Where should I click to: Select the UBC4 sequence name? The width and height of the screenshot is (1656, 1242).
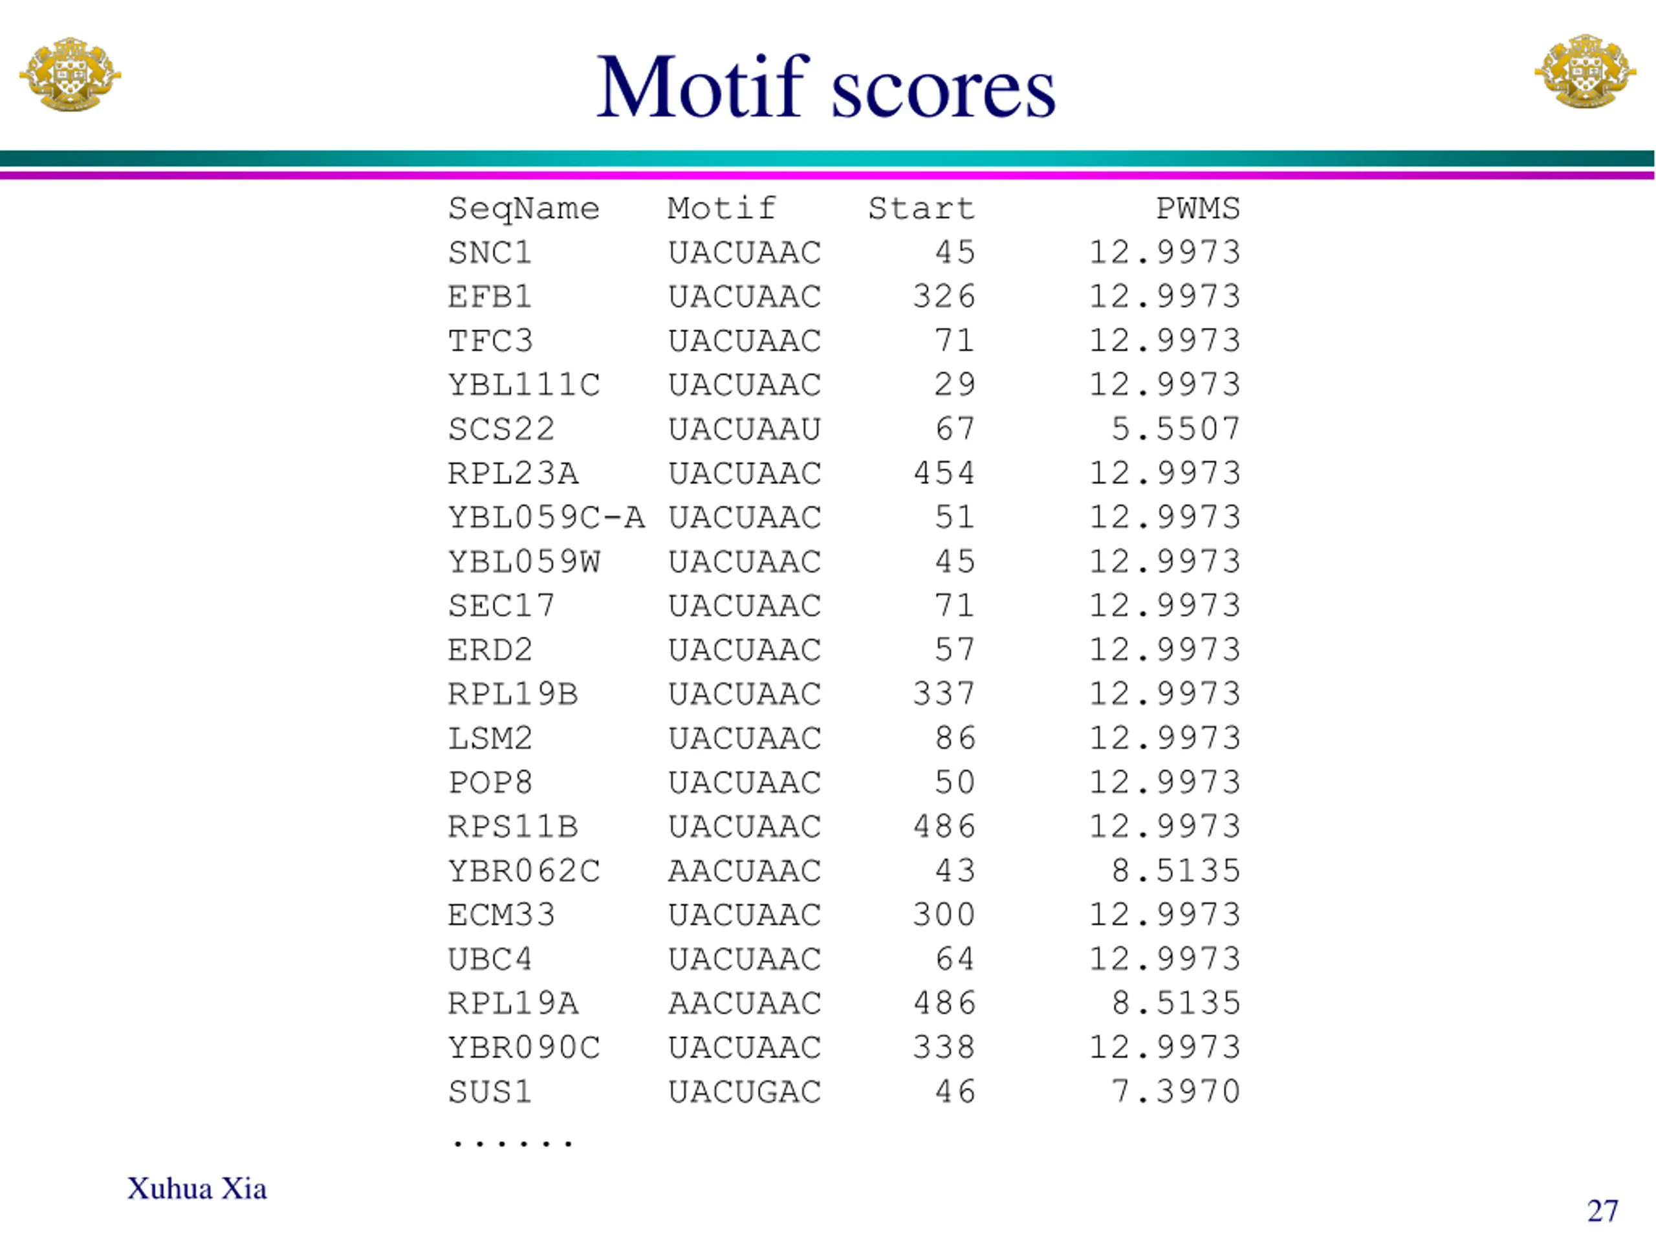click(490, 959)
